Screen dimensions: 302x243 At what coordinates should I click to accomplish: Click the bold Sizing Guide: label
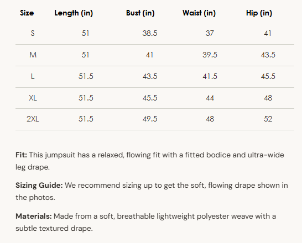pyautogui.click(x=39, y=186)
